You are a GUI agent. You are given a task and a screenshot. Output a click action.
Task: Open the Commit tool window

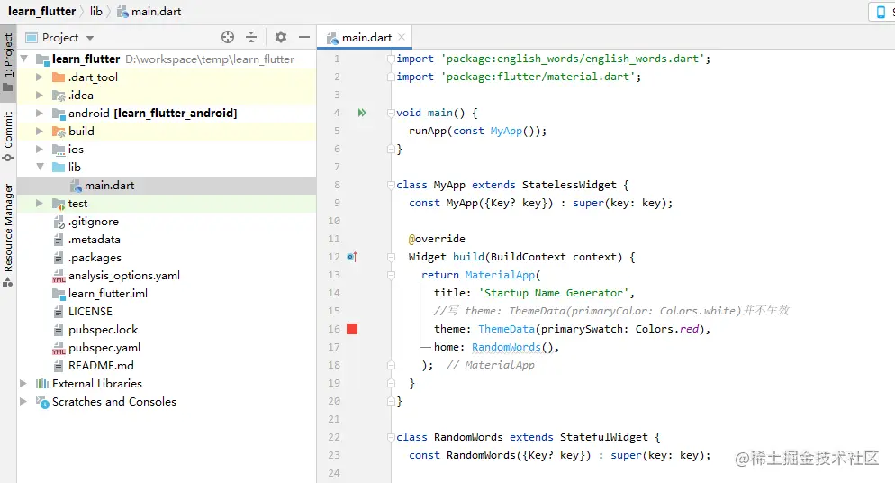pos(8,137)
